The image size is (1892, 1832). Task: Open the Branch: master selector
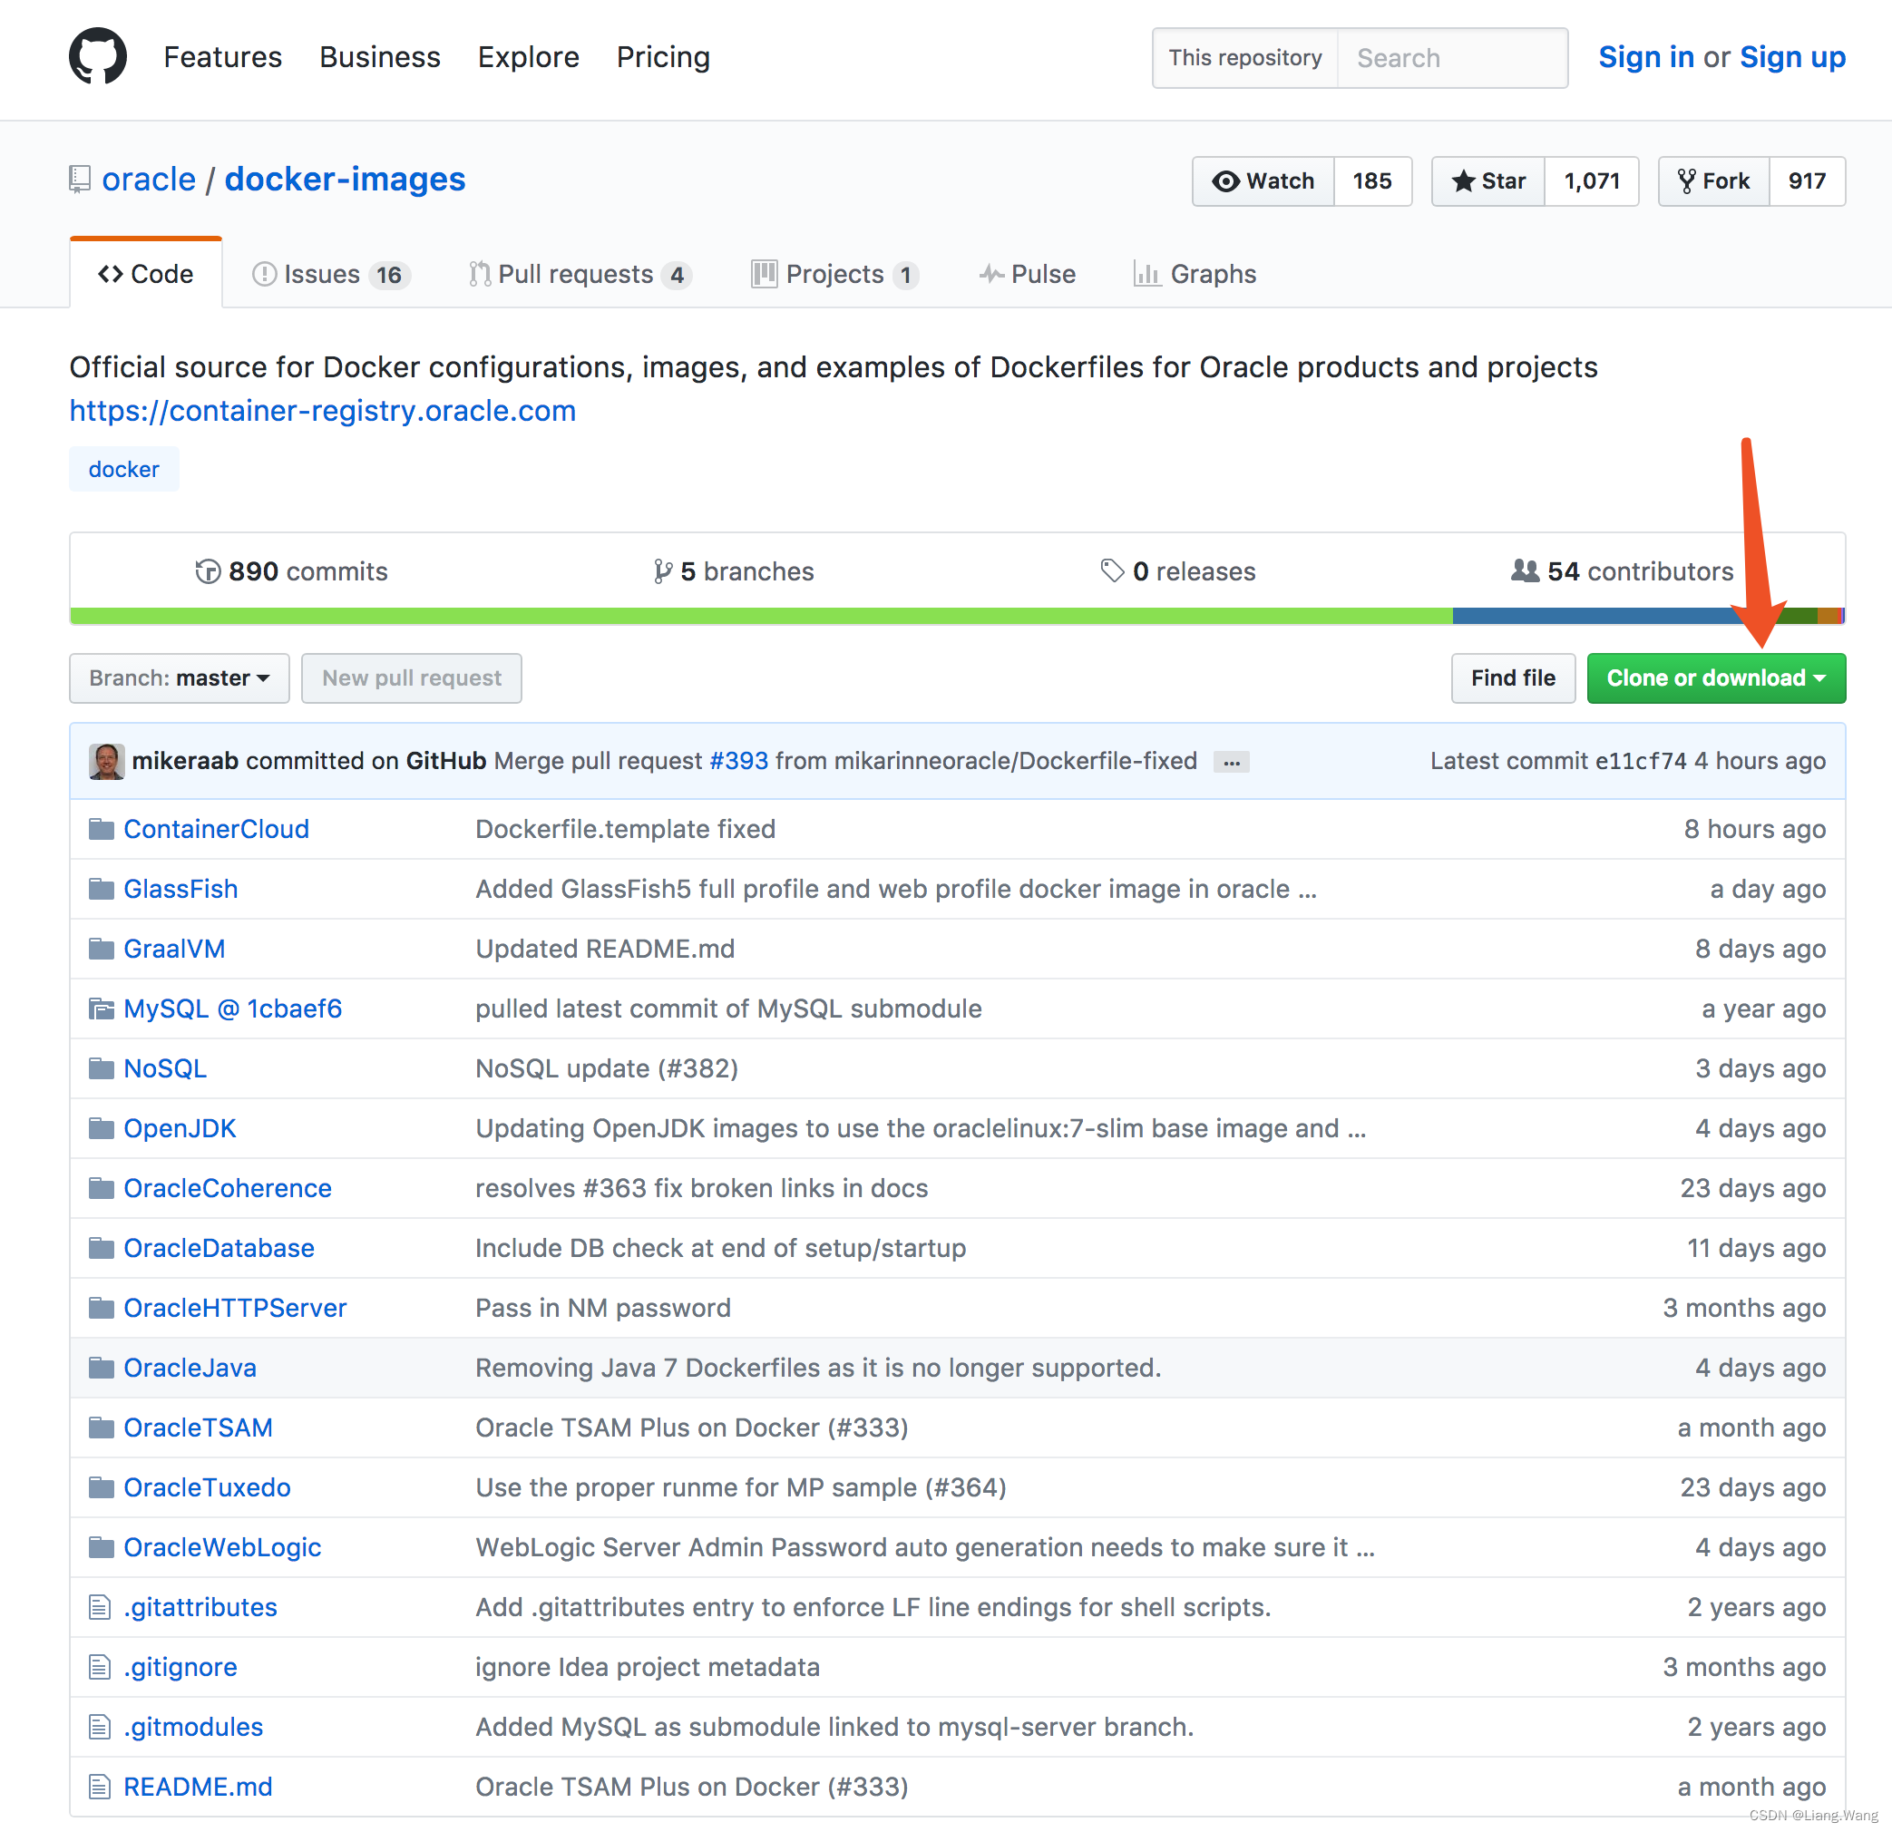tap(179, 677)
